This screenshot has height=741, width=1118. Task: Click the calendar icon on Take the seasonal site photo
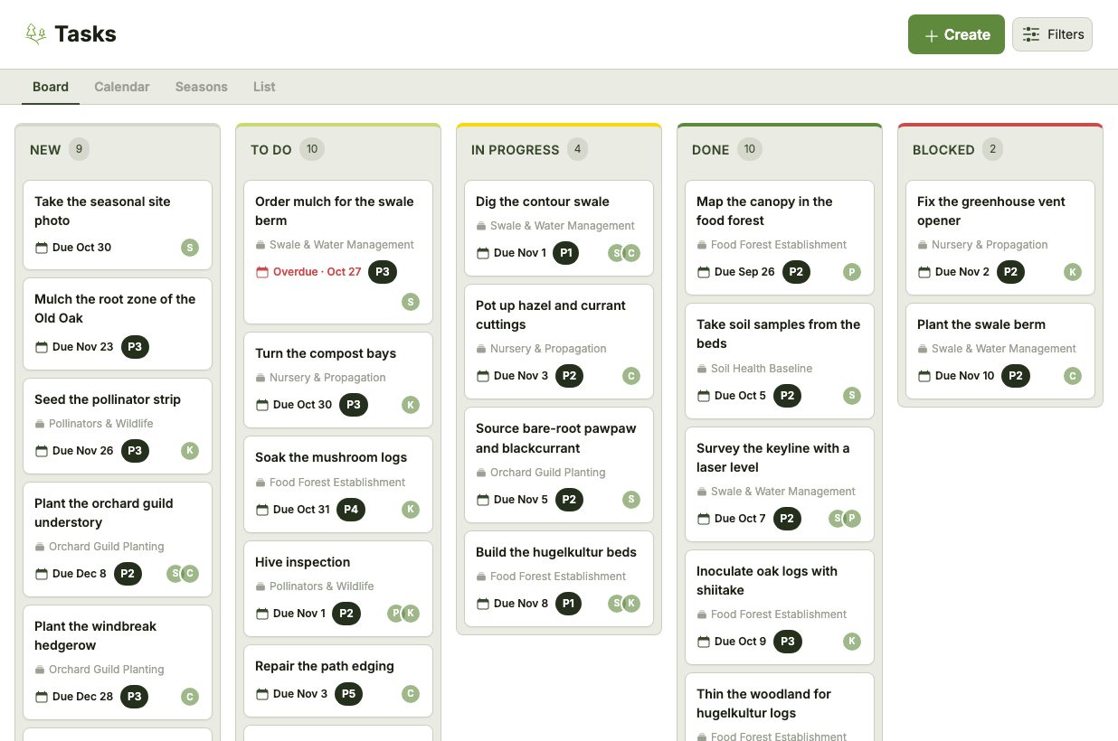point(41,248)
